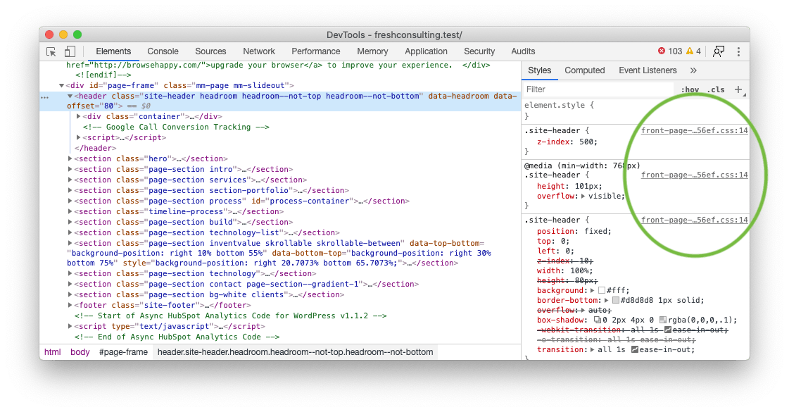789x412 pixels.
Task: Click the Filter styles input field
Action: pos(599,89)
